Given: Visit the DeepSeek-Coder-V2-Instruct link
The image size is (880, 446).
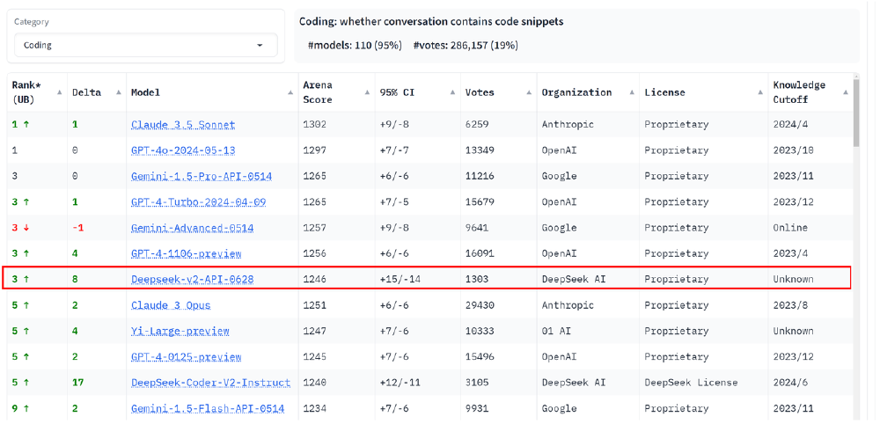Looking at the screenshot, I should pos(210,383).
